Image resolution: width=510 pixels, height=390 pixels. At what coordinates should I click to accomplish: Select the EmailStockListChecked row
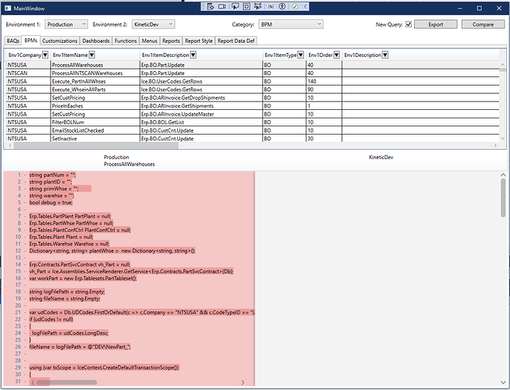pyautogui.click(x=253, y=130)
